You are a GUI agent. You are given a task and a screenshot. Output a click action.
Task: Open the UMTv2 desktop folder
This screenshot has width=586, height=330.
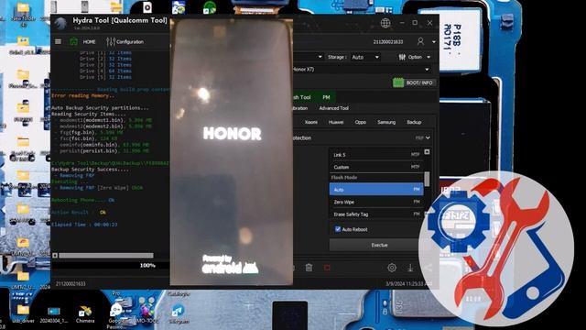pos(23,280)
